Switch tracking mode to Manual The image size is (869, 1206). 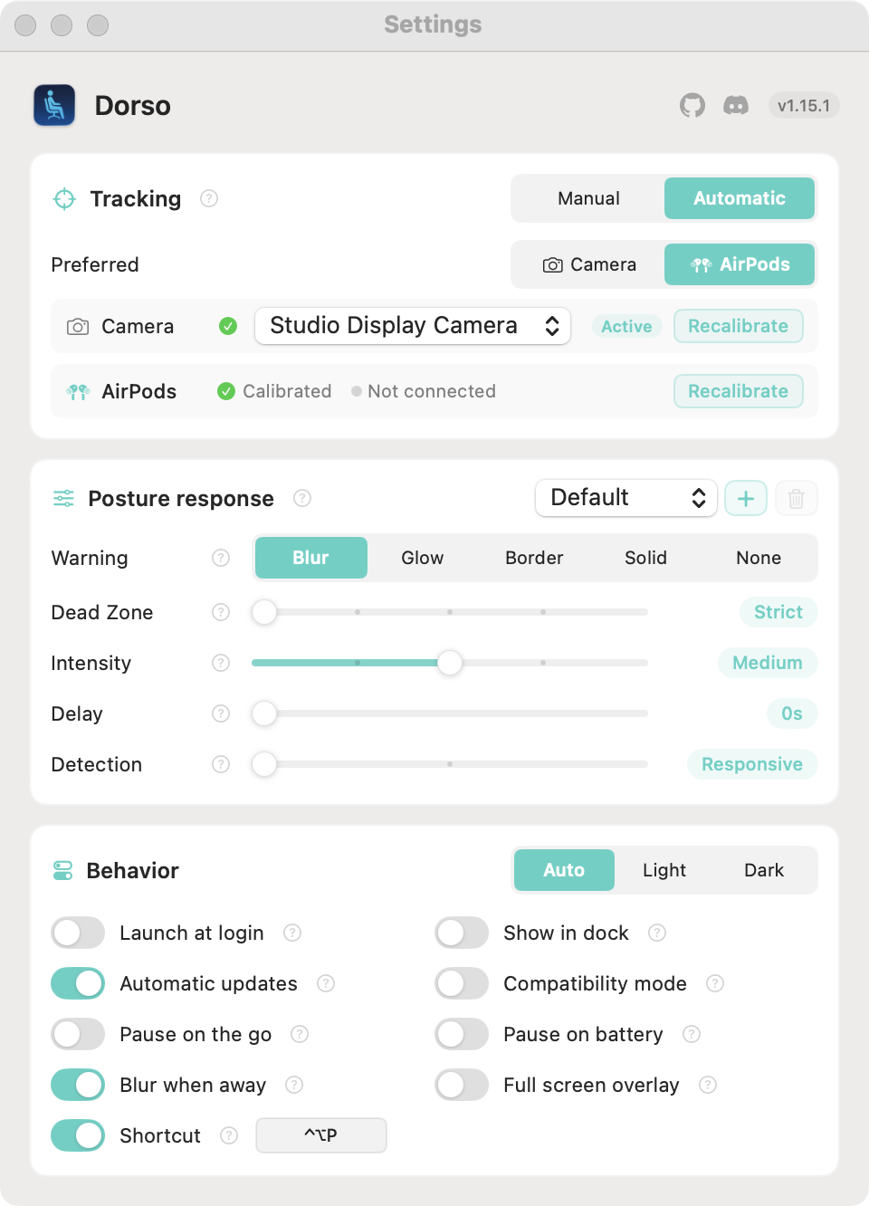tap(589, 198)
